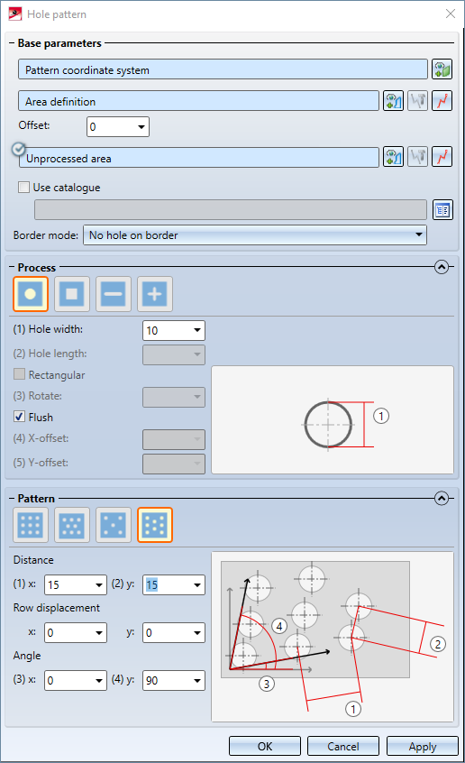Click the red sketch icon beside Area definition
Screen dimensions: 465x763
(442, 101)
